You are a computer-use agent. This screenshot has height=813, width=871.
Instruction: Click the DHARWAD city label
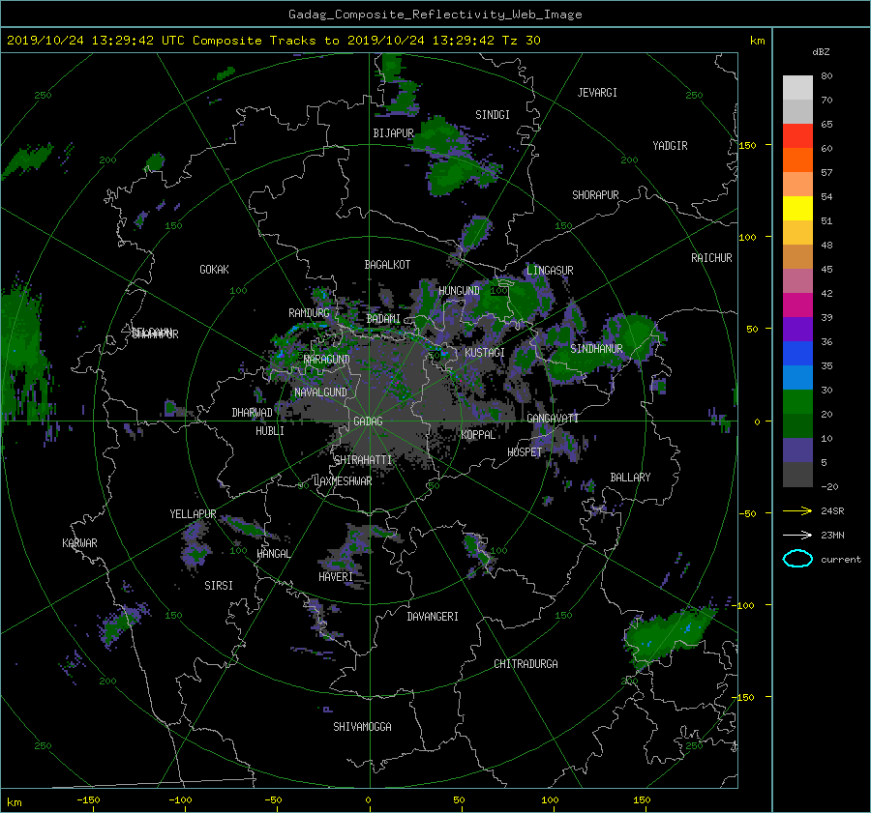(x=252, y=413)
